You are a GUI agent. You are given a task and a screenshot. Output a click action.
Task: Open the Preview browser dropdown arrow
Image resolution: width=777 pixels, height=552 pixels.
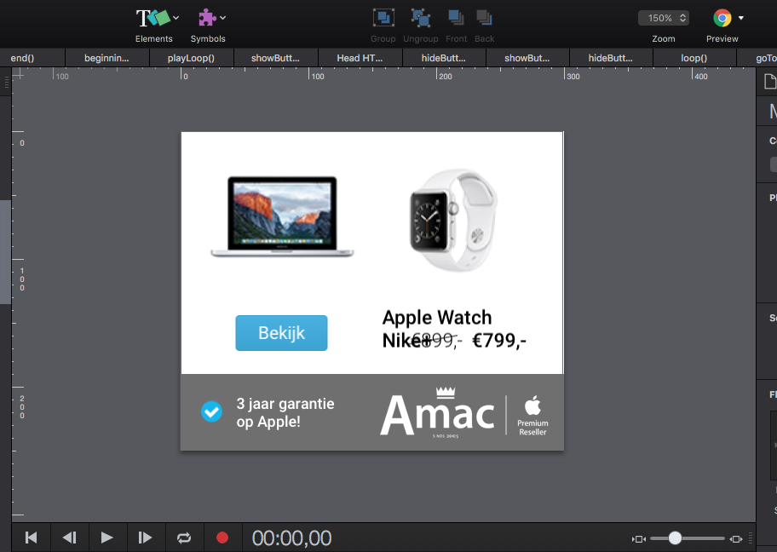(741, 18)
